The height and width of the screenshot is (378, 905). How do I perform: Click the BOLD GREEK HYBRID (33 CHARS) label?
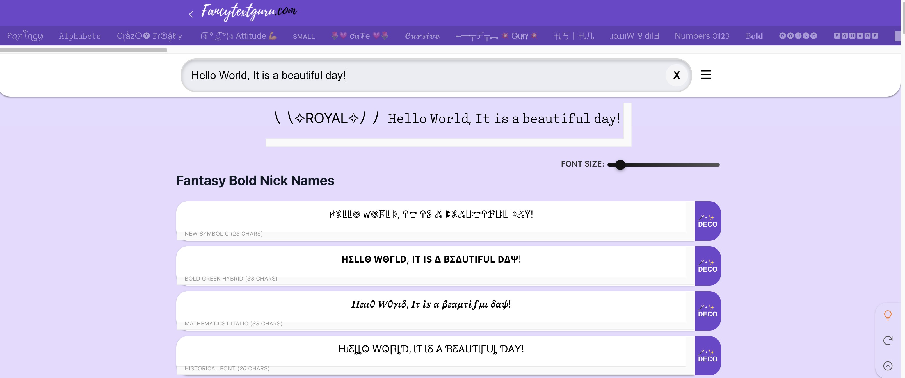click(x=231, y=279)
